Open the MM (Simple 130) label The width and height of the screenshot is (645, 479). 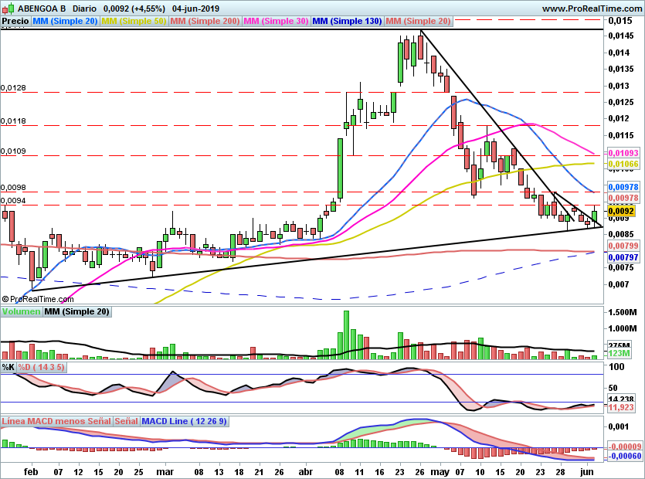(347, 21)
